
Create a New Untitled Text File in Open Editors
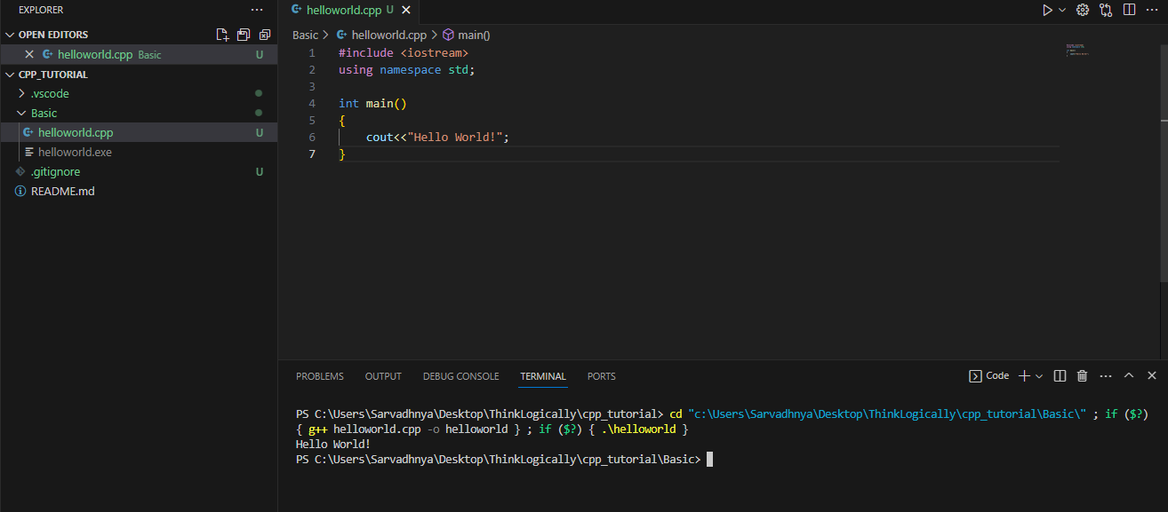point(222,33)
